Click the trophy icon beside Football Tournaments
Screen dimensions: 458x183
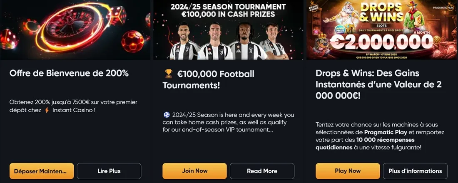tap(169, 74)
